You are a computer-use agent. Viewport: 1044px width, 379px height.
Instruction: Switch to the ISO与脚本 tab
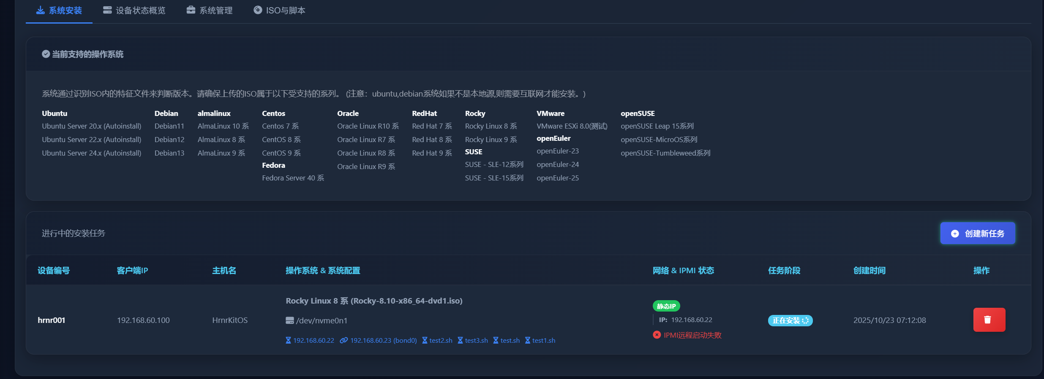285,11
